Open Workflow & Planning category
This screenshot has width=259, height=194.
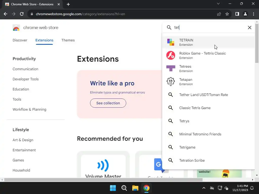click(x=29, y=109)
